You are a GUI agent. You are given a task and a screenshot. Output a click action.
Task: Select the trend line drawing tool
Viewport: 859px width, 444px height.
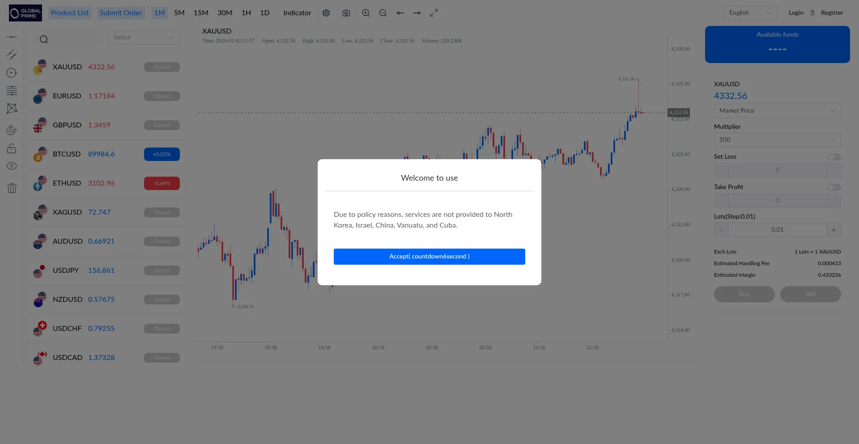(12, 55)
